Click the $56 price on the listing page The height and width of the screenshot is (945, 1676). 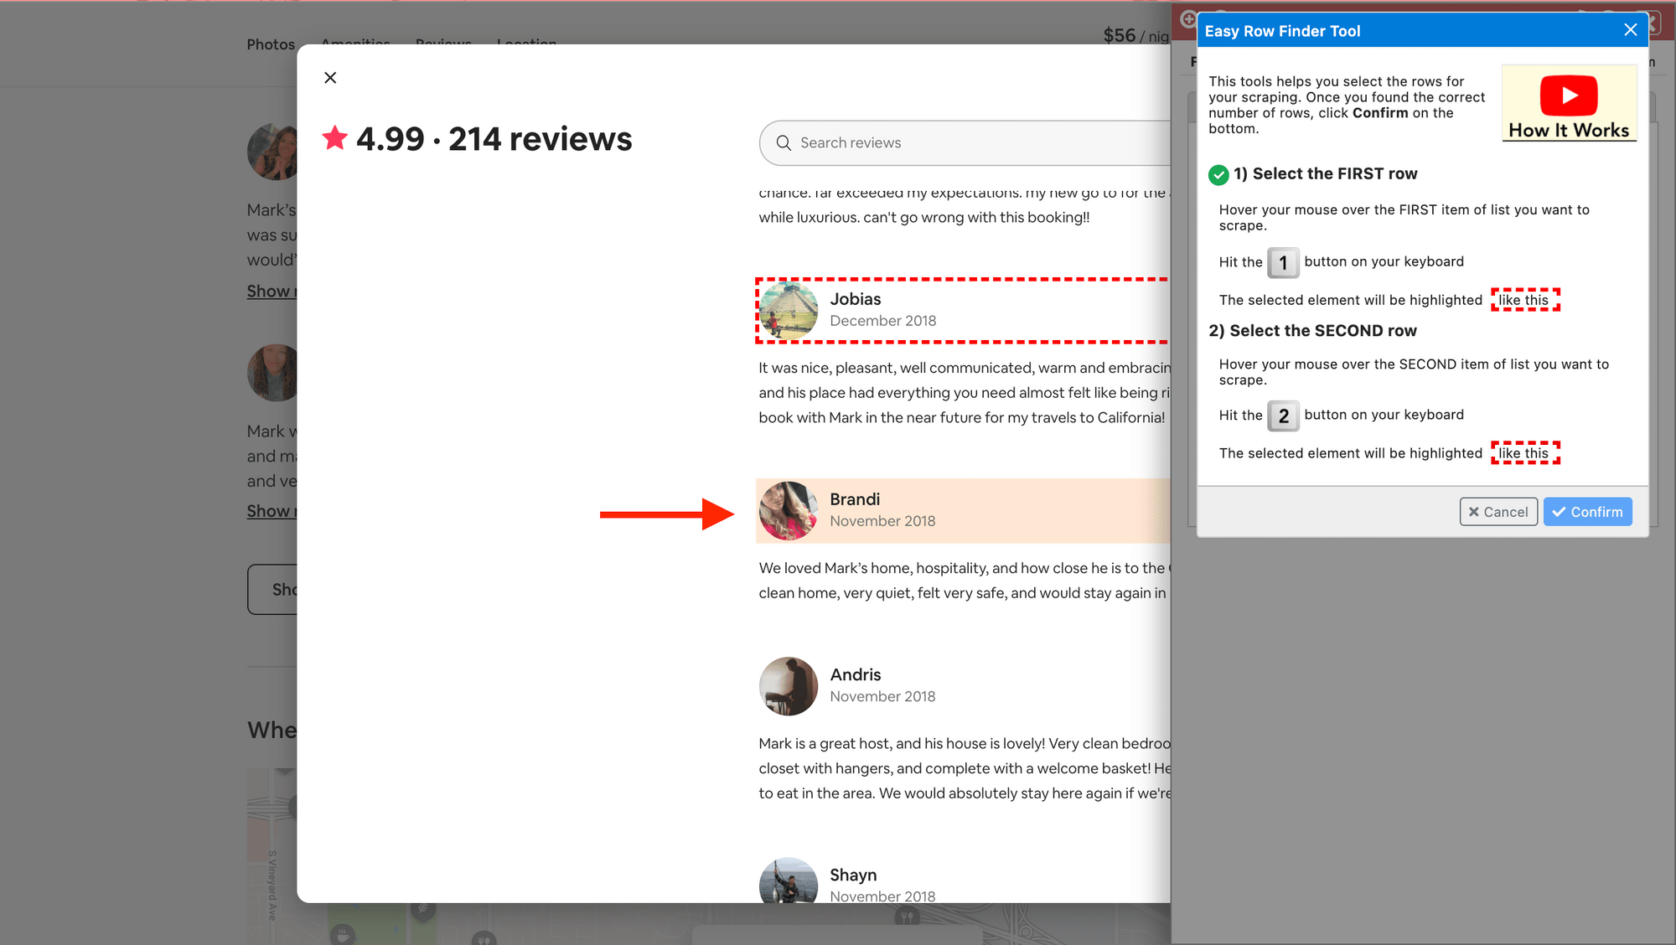pos(1119,35)
